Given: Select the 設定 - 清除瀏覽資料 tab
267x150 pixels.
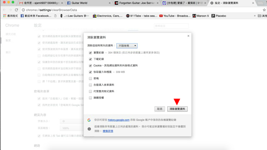Looking at the screenshot, I should 232,3.
